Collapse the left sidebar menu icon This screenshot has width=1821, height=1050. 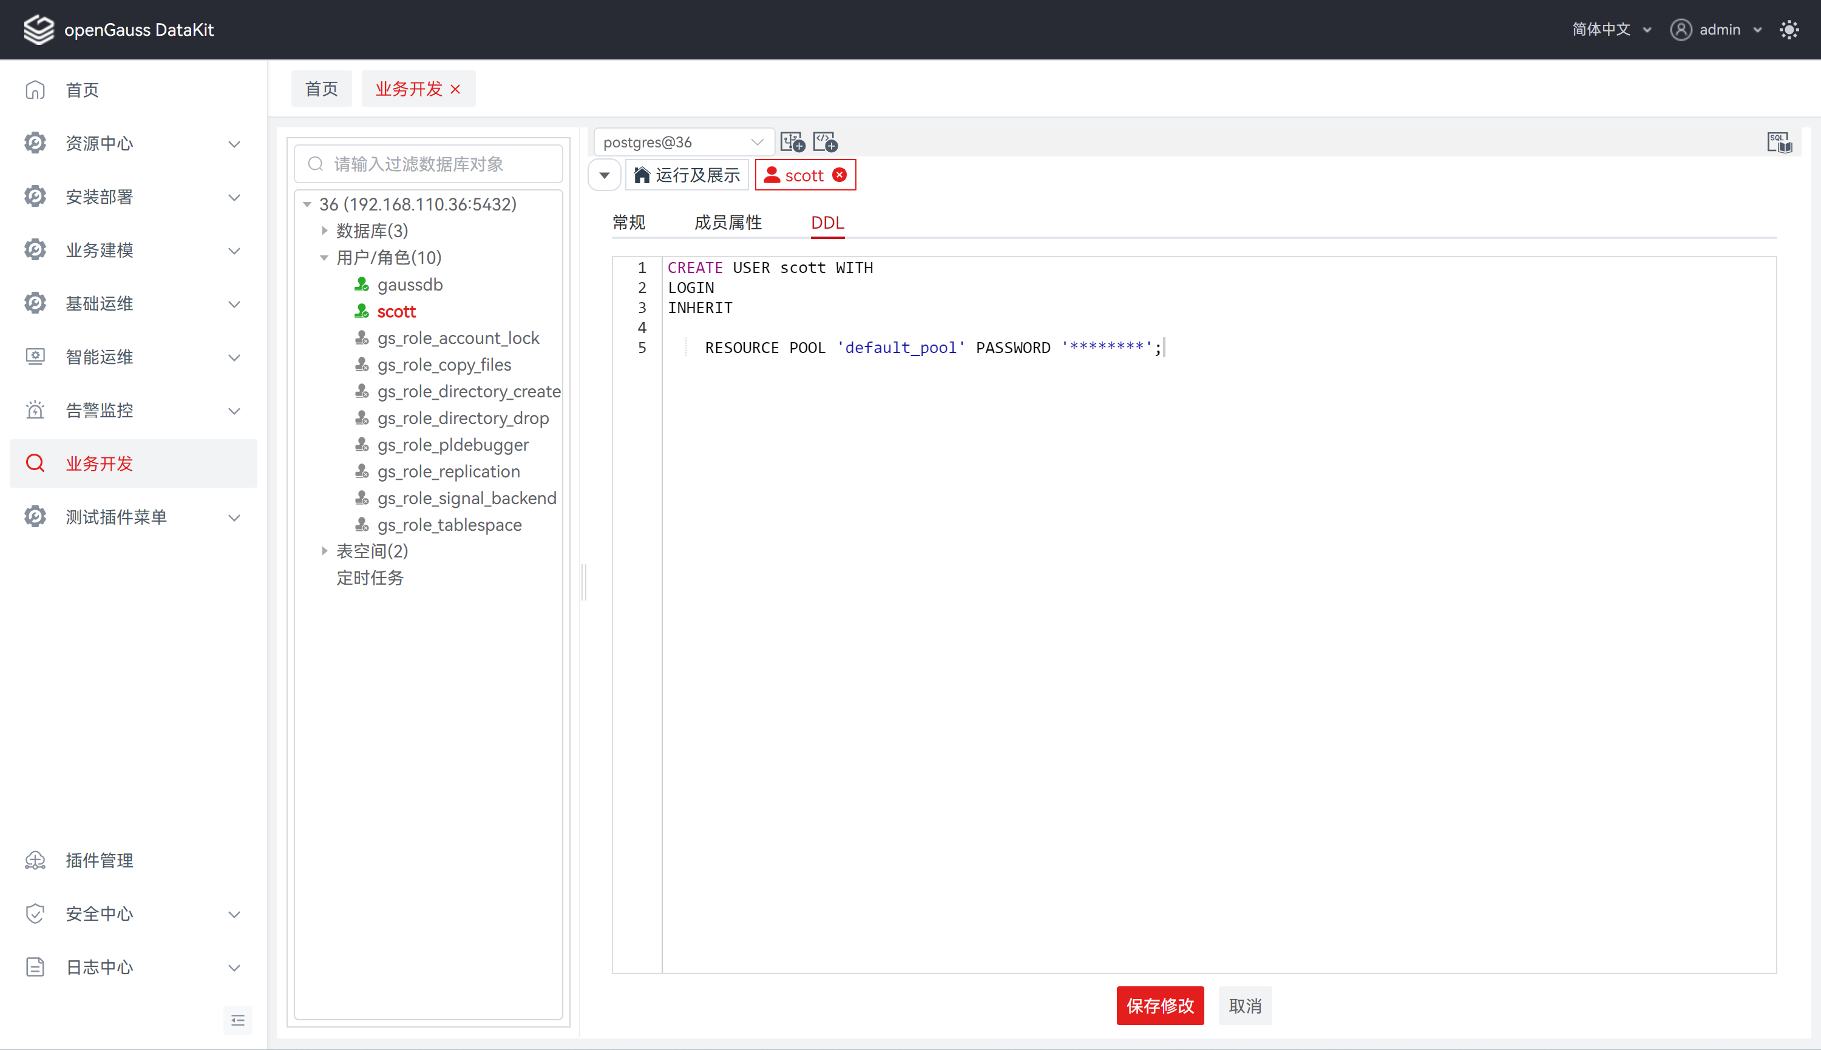point(237,1020)
